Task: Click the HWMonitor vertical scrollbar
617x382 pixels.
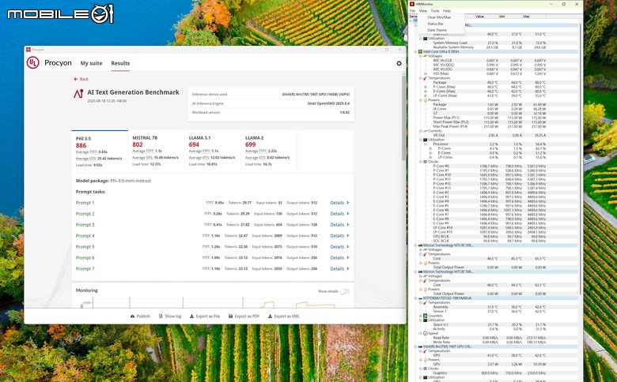Action: click(x=581, y=157)
